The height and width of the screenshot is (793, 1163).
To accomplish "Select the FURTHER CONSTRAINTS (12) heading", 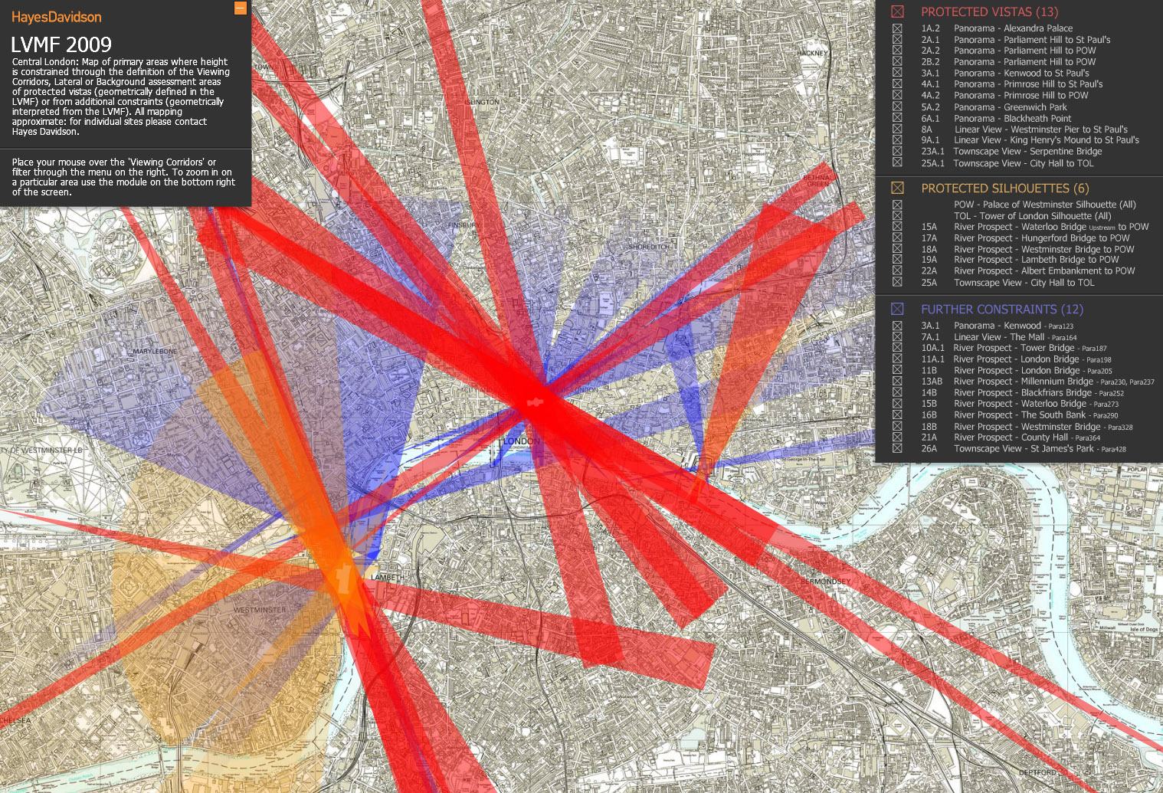I will pos(1001,309).
